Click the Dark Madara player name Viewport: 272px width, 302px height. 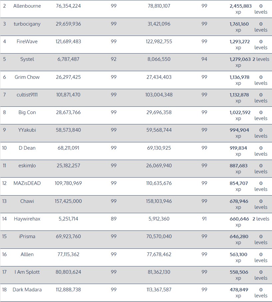click(27, 290)
